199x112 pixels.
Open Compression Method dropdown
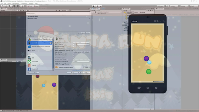point(81,62)
